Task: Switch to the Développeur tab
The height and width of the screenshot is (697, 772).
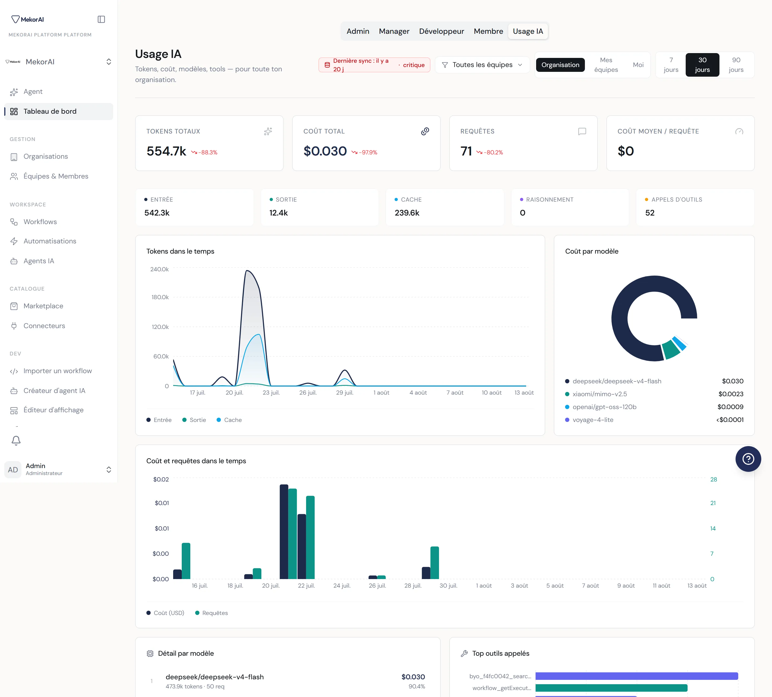Action: [441, 31]
